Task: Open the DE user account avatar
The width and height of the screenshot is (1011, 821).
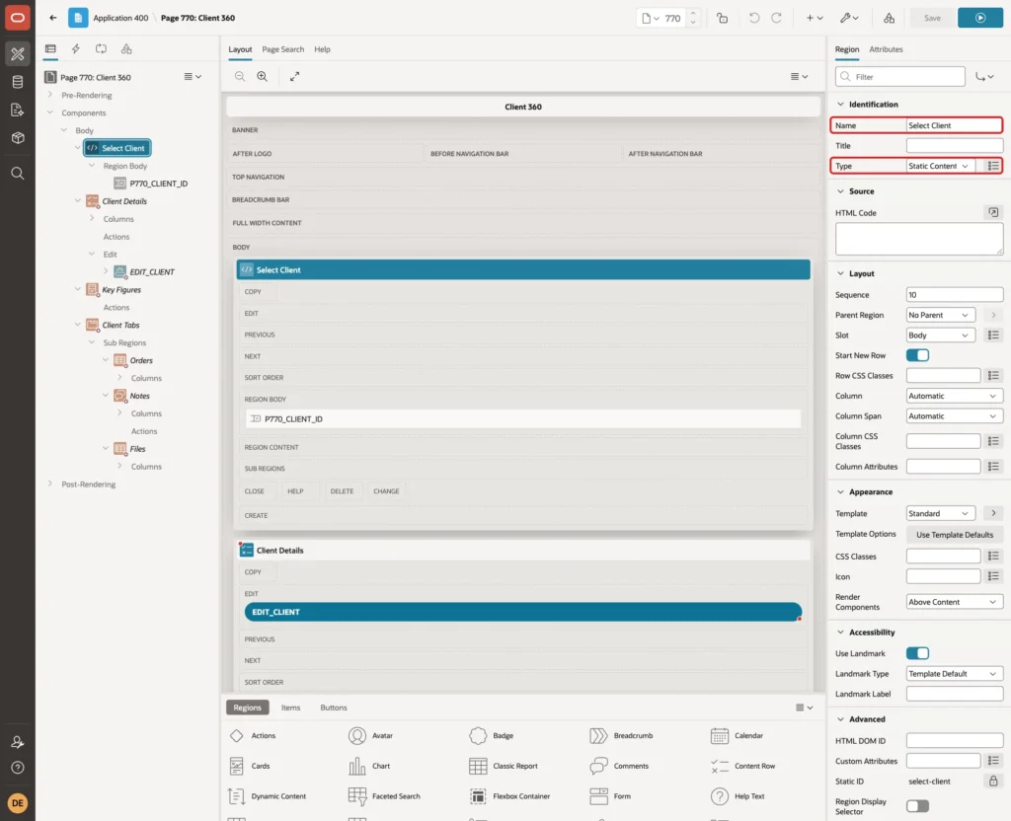Action: (x=18, y=803)
